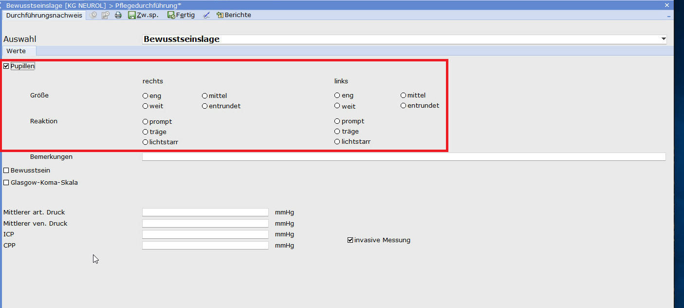This screenshot has height=308, width=684.
Task: Select 'prompt' reaction for right pupil
Action: click(x=146, y=121)
